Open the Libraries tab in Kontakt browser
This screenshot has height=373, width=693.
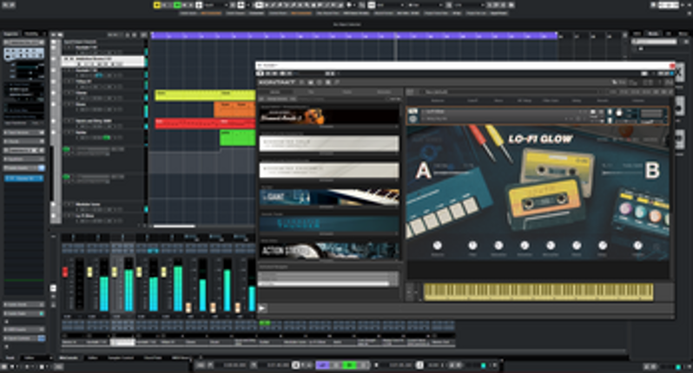coord(275,92)
